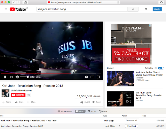This screenshot has height=131, width=166.
Task: Switch to theater mode view
Action: click(92, 77)
